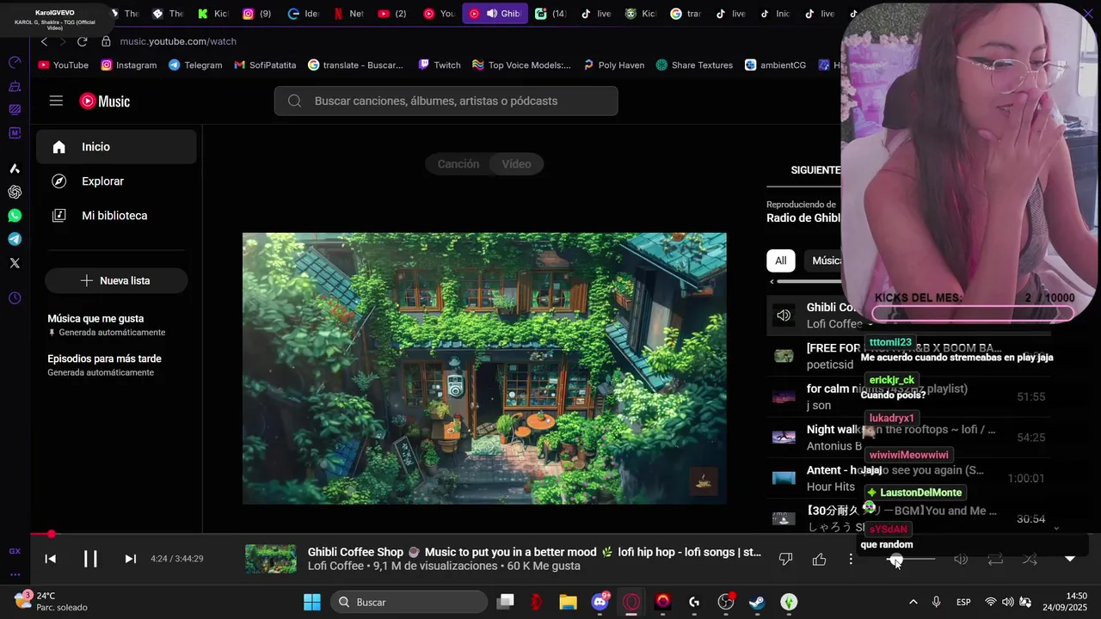
Task: Open the Windows Start menu
Action: tap(311, 602)
